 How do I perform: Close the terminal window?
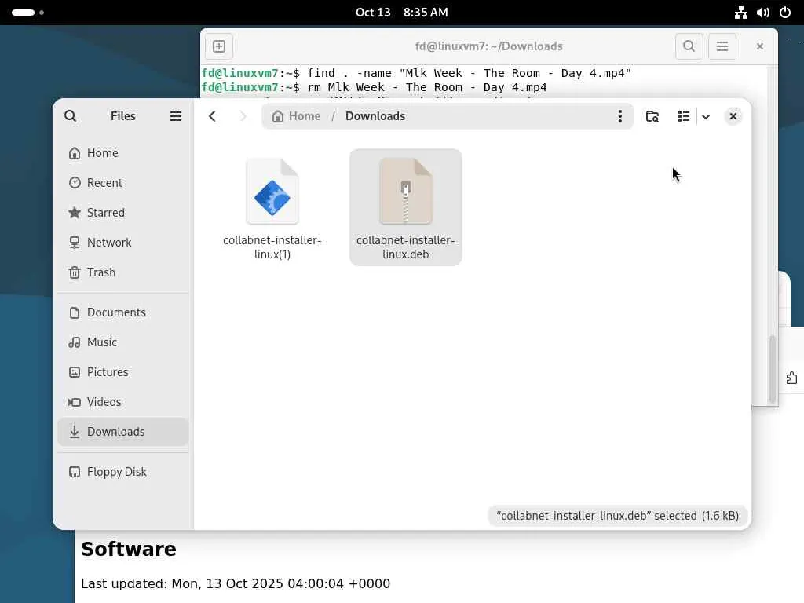coord(760,46)
